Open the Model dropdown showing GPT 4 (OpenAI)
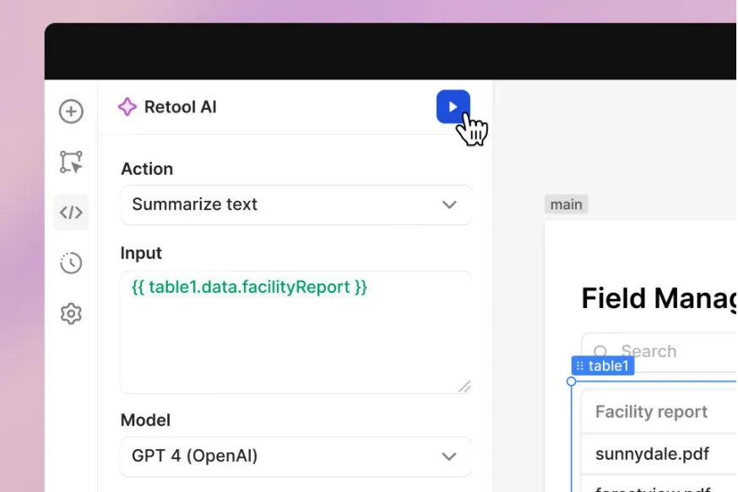This screenshot has width=738, height=492. [296, 457]
